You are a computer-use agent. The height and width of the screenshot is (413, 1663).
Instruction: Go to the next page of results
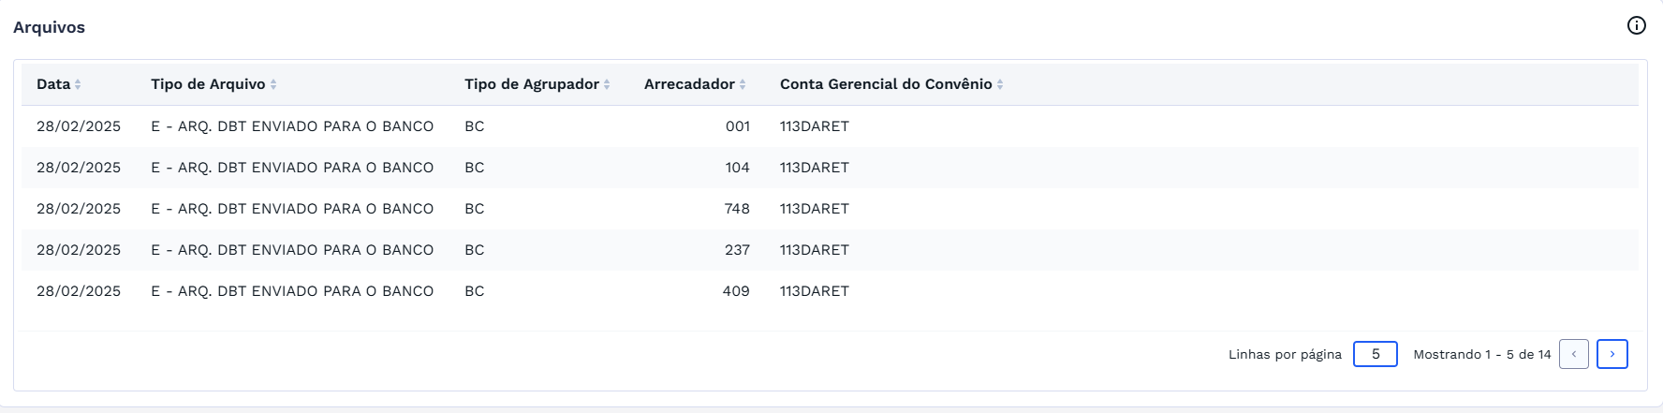click(x=1611, y=354)
